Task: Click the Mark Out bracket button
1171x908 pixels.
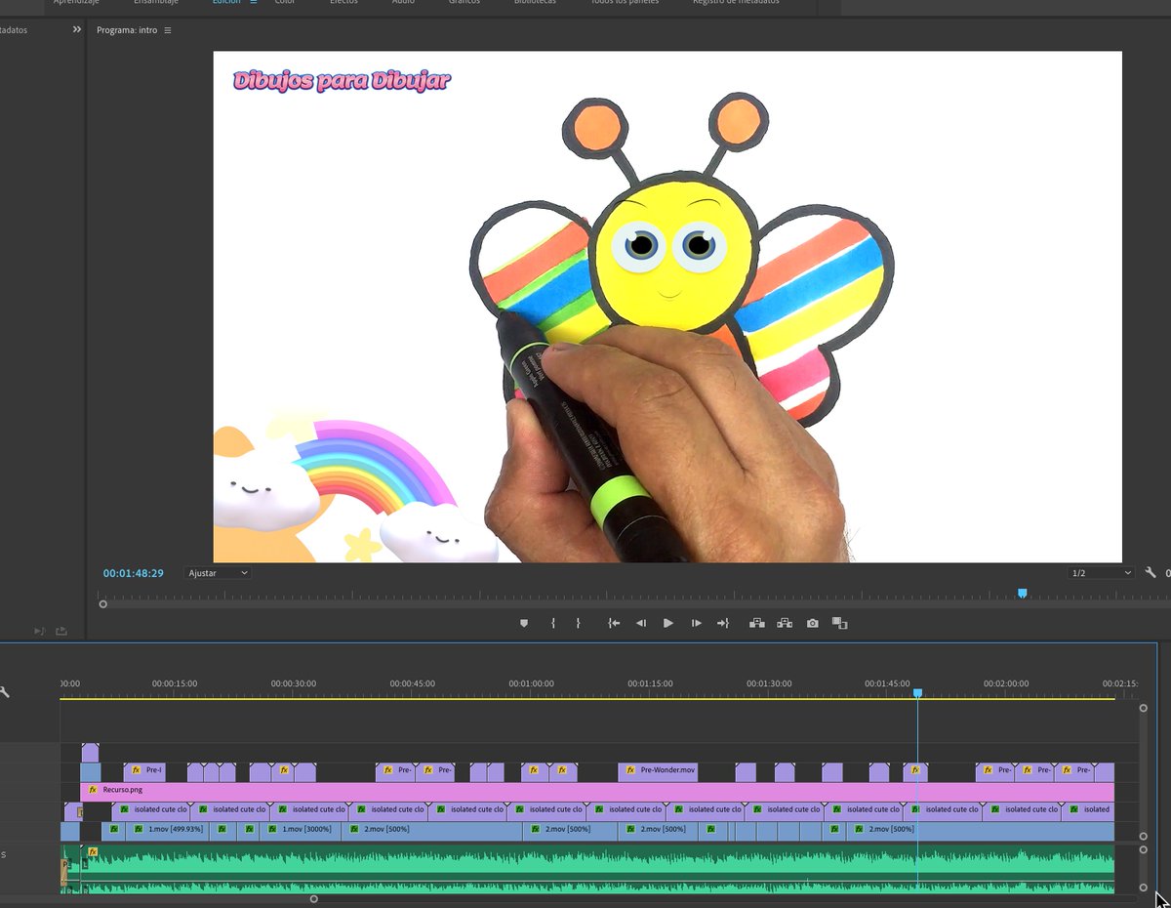Action: point(578,623)
